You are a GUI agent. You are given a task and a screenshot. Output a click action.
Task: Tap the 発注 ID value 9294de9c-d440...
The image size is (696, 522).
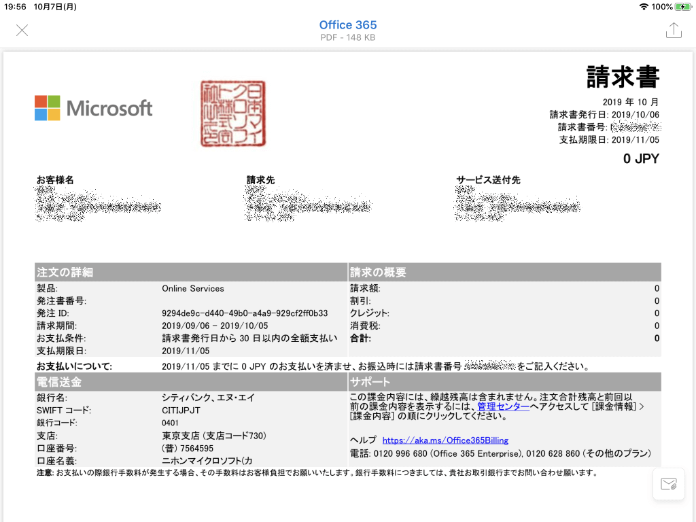pos(245,313)
